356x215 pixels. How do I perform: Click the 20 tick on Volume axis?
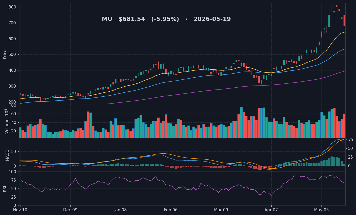point(14,131)
